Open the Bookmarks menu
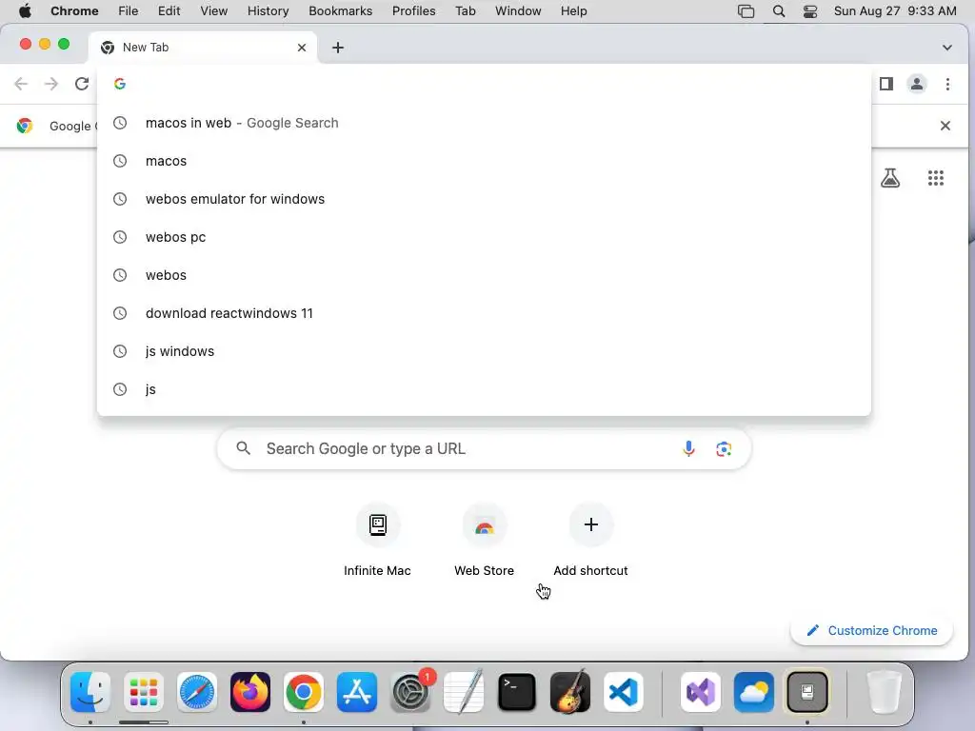This screenshot has width=975, height=731. [x=341, y=11]
